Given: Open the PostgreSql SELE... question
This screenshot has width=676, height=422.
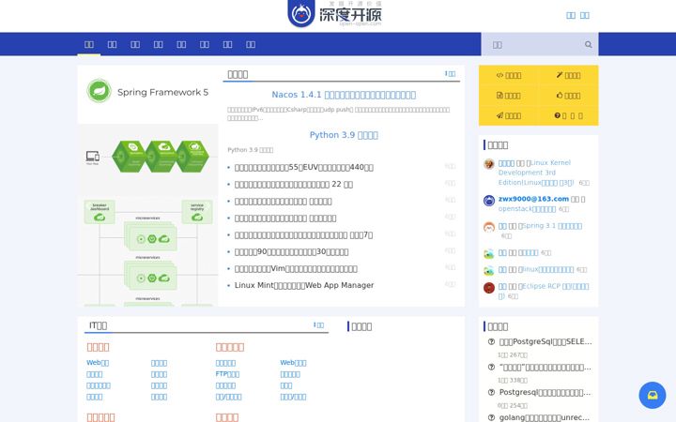Looking at the screenshot, I should click(545, 341).
